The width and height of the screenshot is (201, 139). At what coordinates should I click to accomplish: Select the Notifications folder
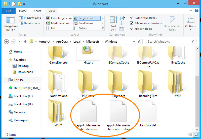tap(58, 84)
